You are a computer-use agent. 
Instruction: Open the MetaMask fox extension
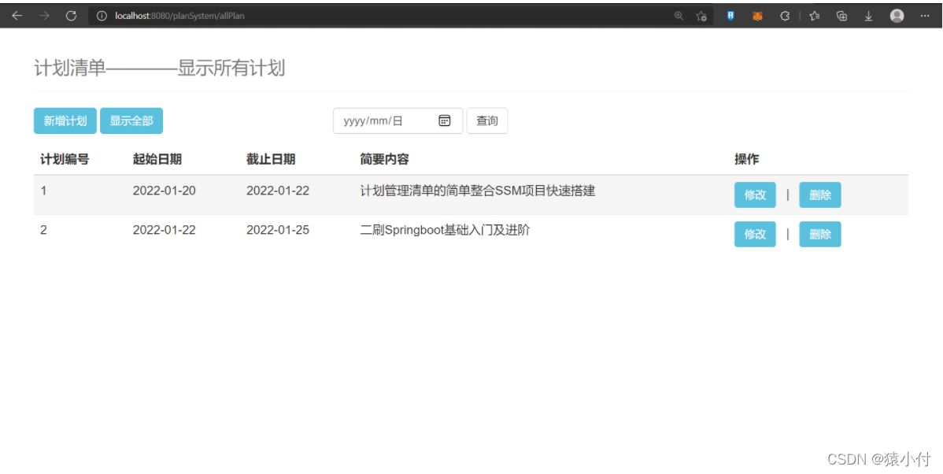click(758, 17)
